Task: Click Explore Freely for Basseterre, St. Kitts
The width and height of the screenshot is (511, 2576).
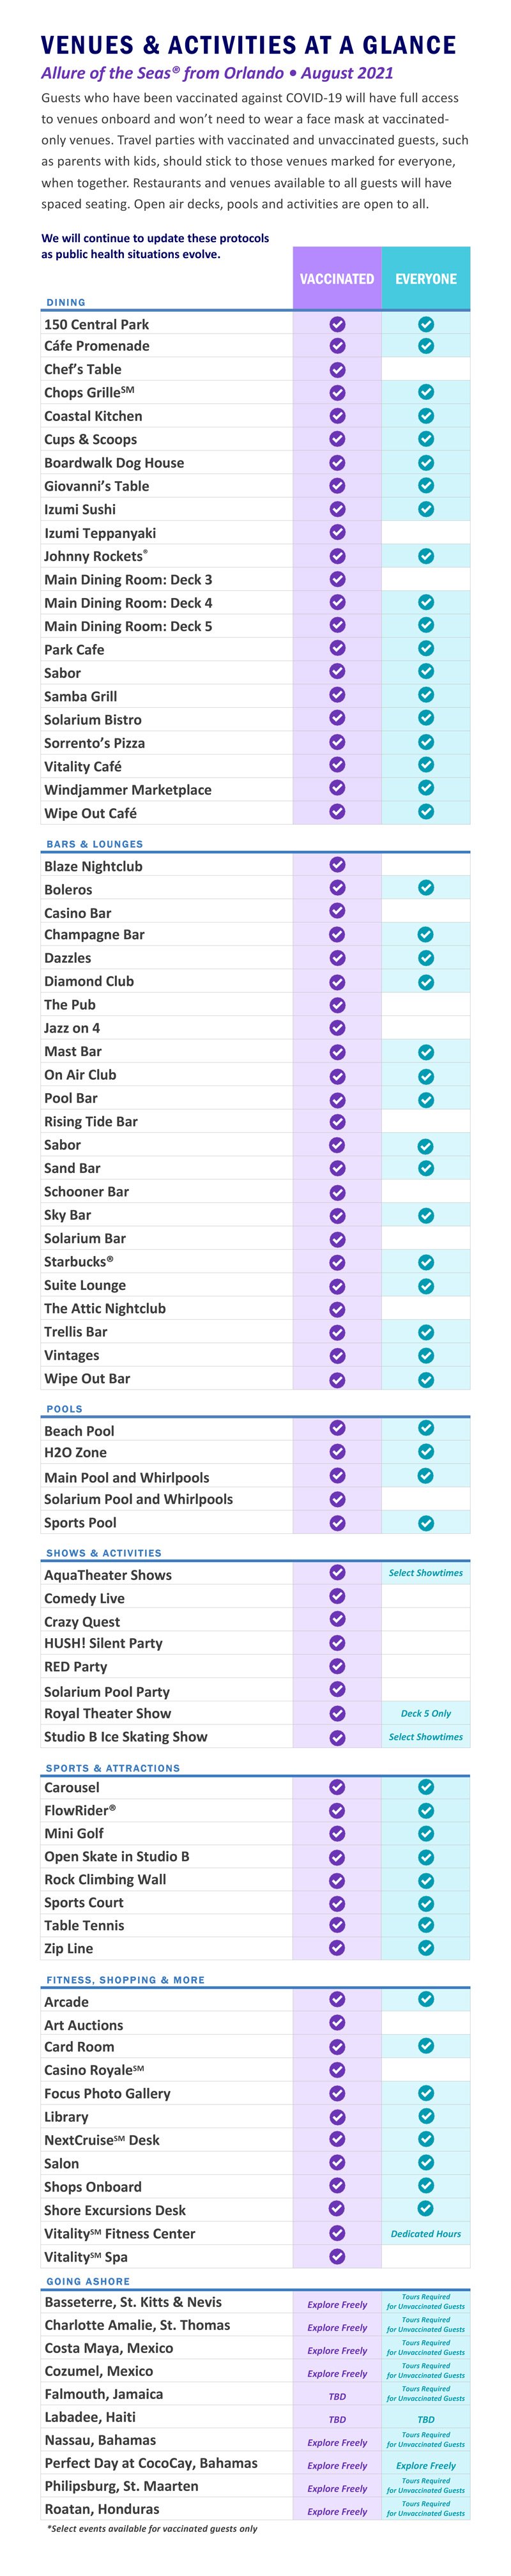Action: (337, 2305)
